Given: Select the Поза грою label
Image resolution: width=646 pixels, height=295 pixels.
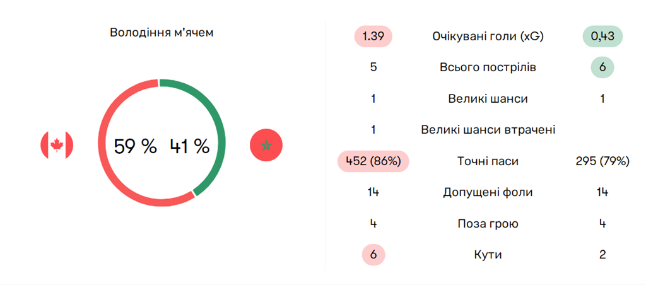Looking at the screenshot, I should click(488, 223).
